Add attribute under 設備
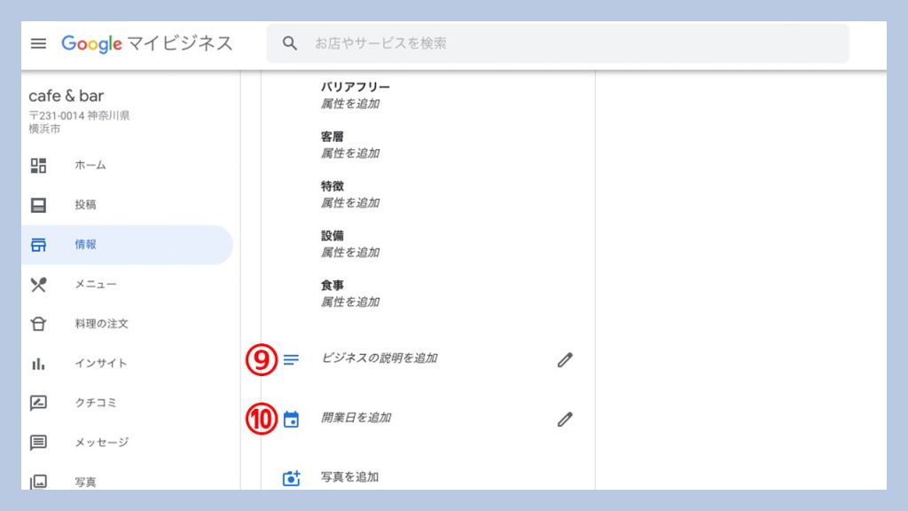908x511 pixels. tap(349, 253)
